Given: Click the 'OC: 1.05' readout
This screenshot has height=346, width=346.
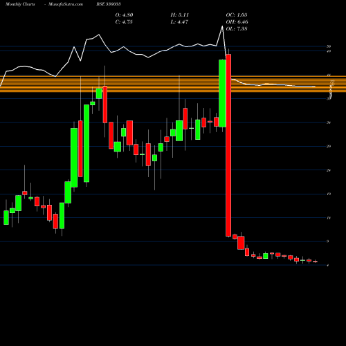Looking at the screenshot, I should 237,15.
